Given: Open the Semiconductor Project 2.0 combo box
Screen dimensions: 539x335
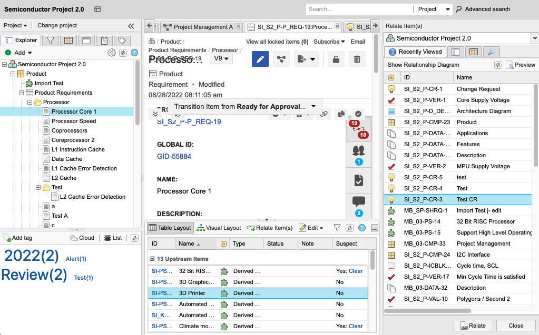Looking at the screenshot, I should (461, 38).
